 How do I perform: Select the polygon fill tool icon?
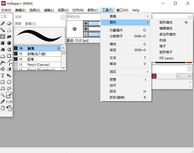(3, 50)
